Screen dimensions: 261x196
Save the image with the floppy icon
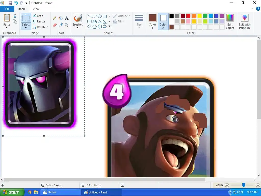10,3
